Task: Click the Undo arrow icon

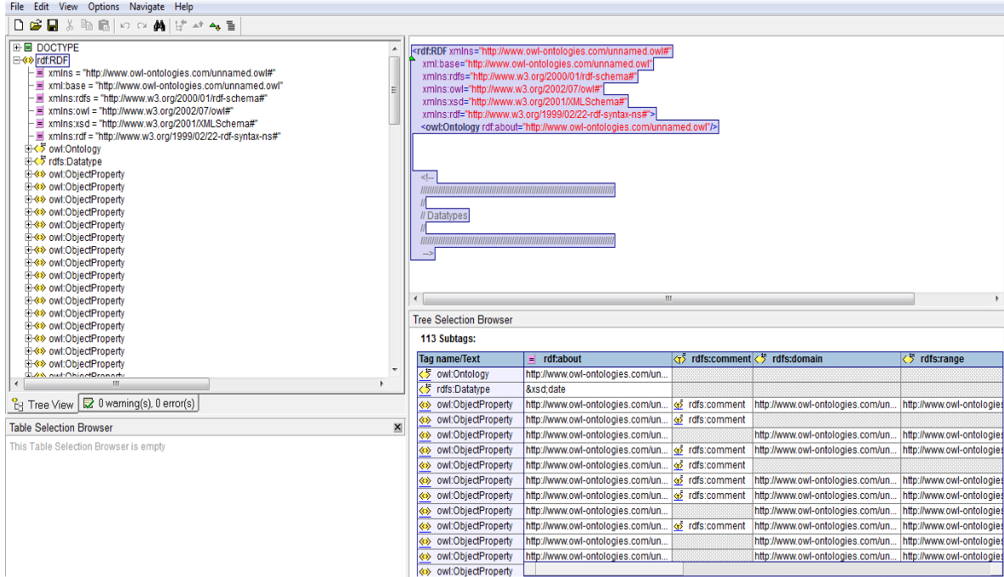Action: [125, 25]
